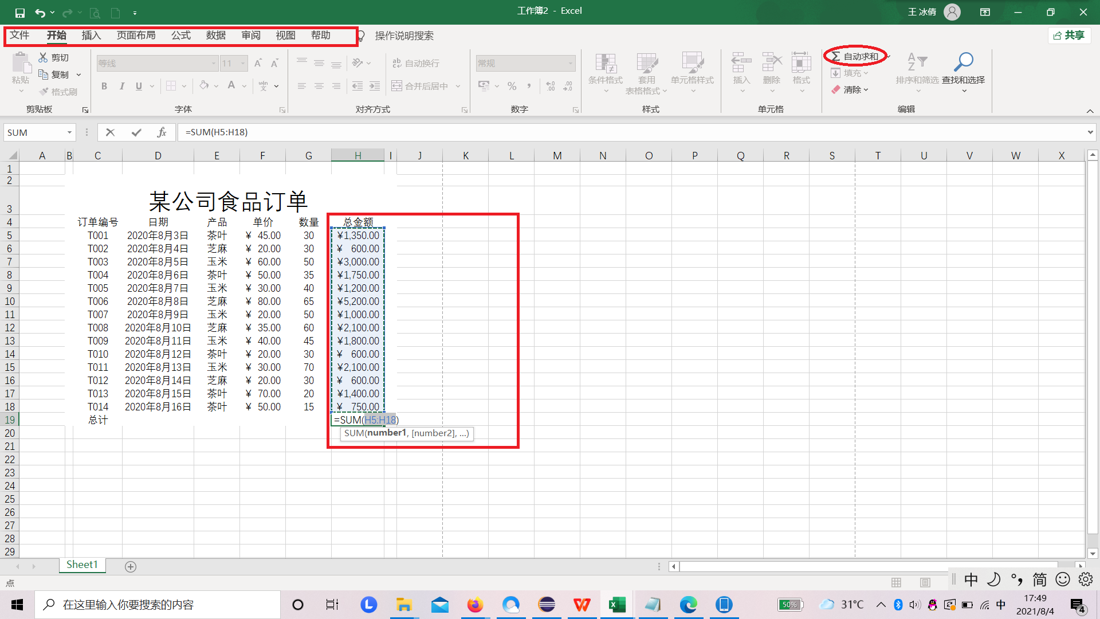Open Cell Styles (单元格样式)
Image resolution: width=1100 pixels, height=619 pixels.
click(x=693, y=73)
